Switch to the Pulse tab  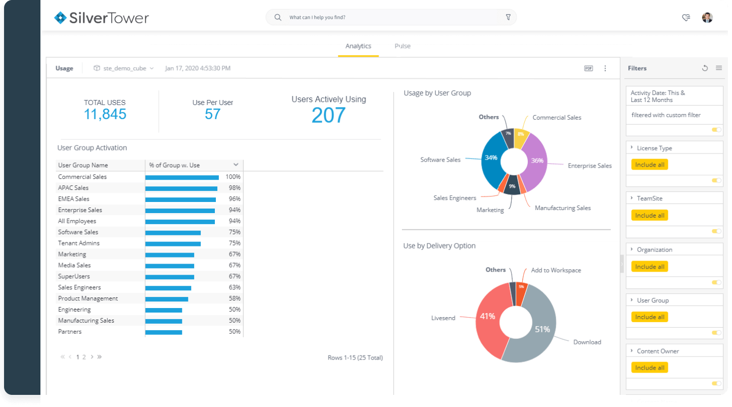402,46
